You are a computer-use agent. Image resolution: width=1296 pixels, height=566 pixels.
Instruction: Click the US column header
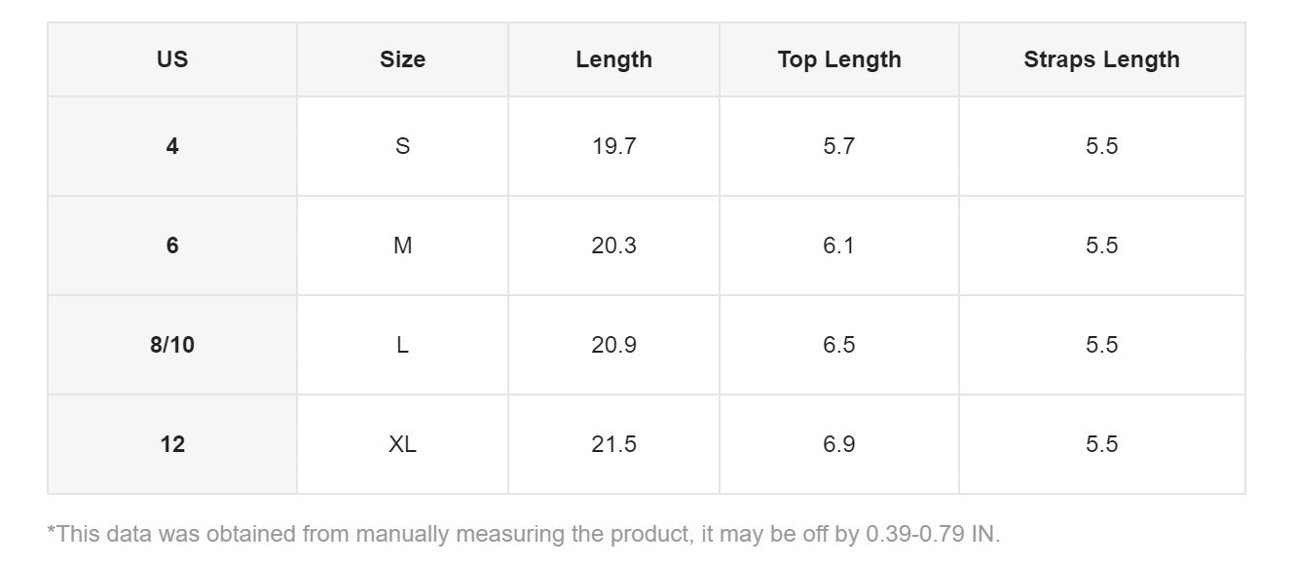tap(172, 59)
